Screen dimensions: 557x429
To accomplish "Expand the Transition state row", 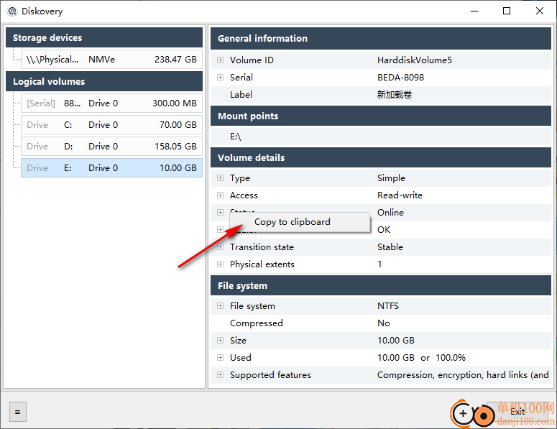I will pos(220,246).
